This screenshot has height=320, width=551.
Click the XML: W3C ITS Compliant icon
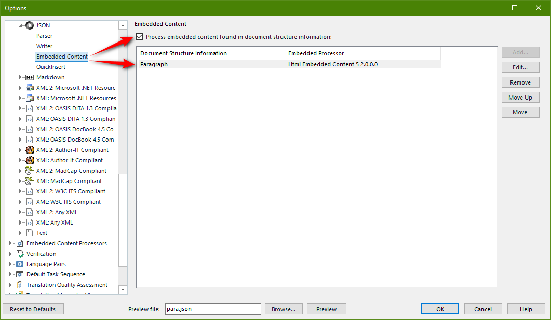[x=30, y=202]
